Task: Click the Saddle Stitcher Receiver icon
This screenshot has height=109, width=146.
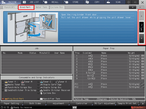Action: tap(42, 90)
